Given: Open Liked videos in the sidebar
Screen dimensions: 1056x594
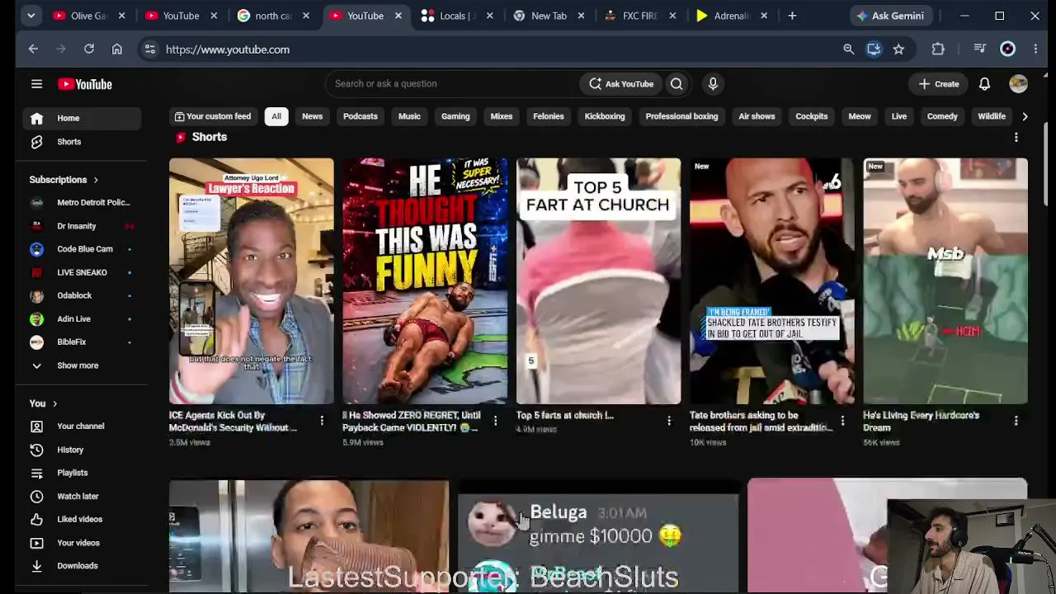Looking at the screenshot, I should click(x=82, y=519).
